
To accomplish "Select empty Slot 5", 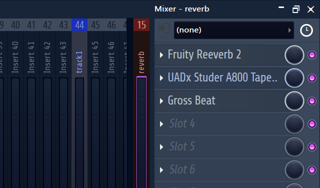I will [182, 146].
